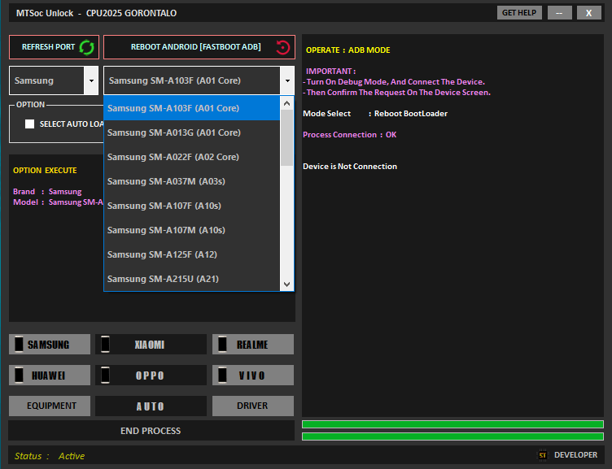
Task: Click the phone icon on VIVO button
Action: coord(222,375)
